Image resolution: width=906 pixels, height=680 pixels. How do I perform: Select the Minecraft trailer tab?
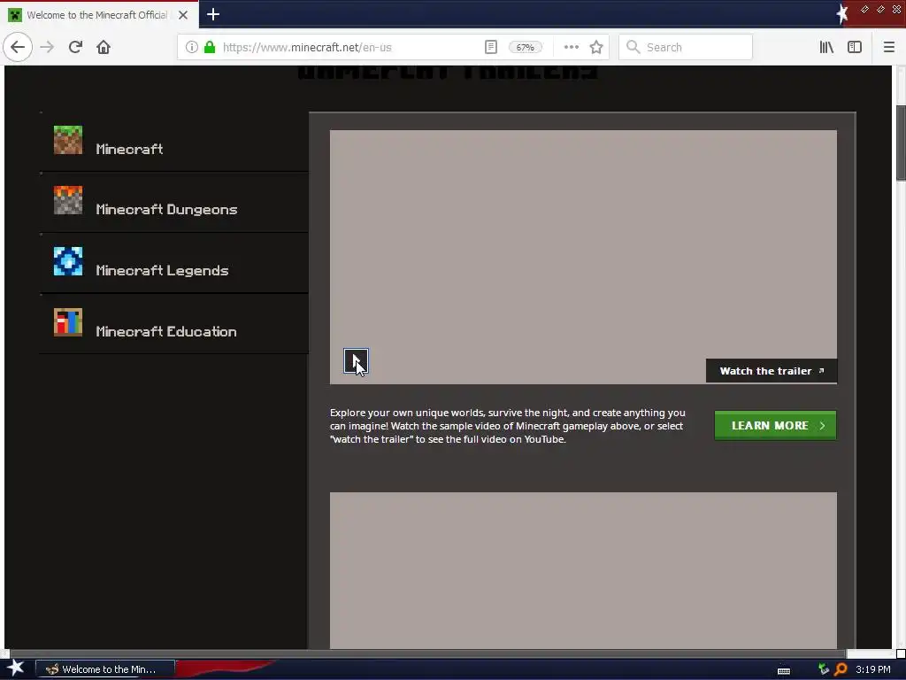(x=174, y=142)
